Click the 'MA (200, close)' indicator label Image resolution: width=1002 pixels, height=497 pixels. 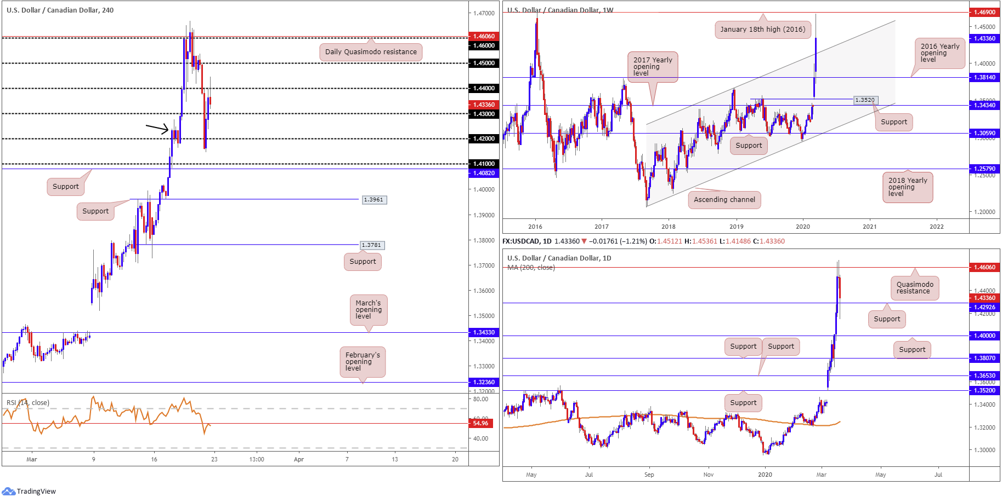tap(531, 268)
